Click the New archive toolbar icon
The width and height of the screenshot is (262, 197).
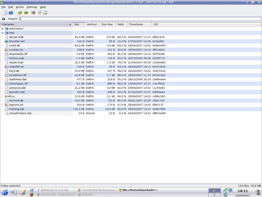tap(5, 13)
